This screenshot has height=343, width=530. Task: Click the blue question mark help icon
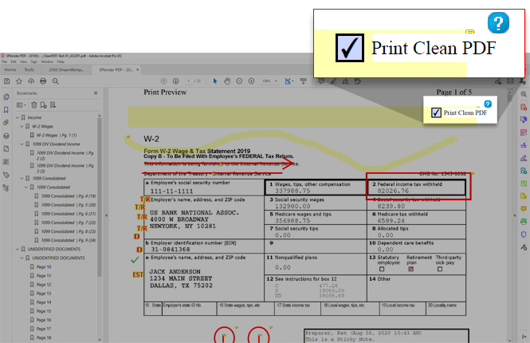coord(498,22)
